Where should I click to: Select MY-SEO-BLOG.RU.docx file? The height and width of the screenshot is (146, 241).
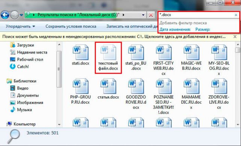click(x=219, y=60)
